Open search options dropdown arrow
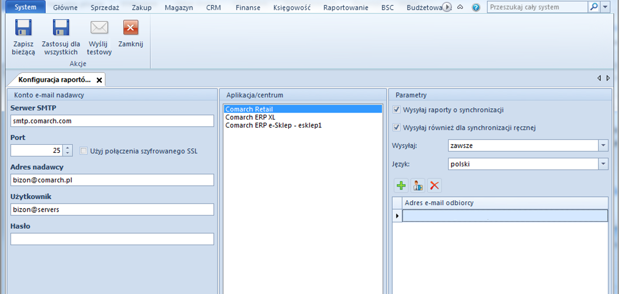Screen dimensions: 619x294 [x=605, y=7]
